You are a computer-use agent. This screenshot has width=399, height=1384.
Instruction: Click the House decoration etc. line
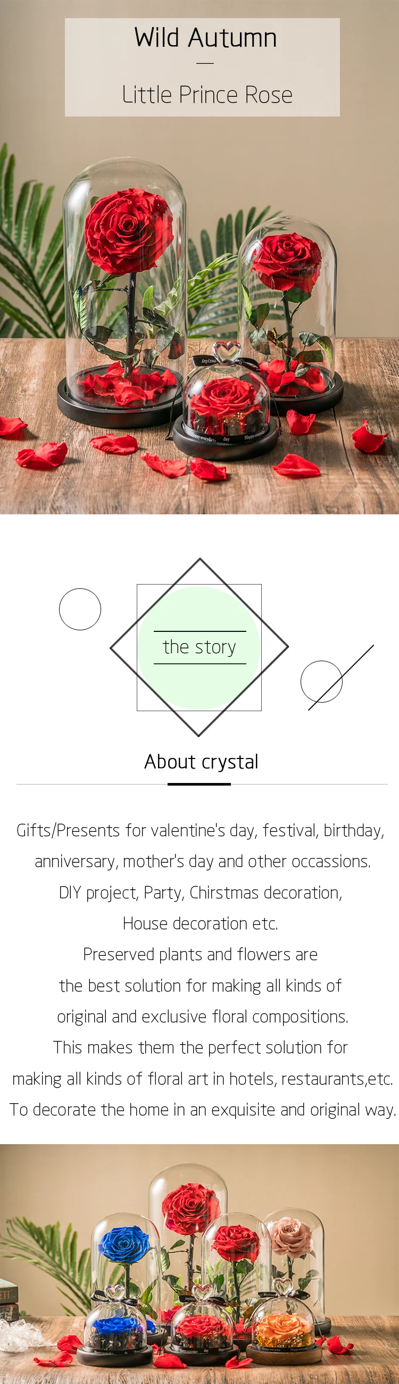click(201, 923)
